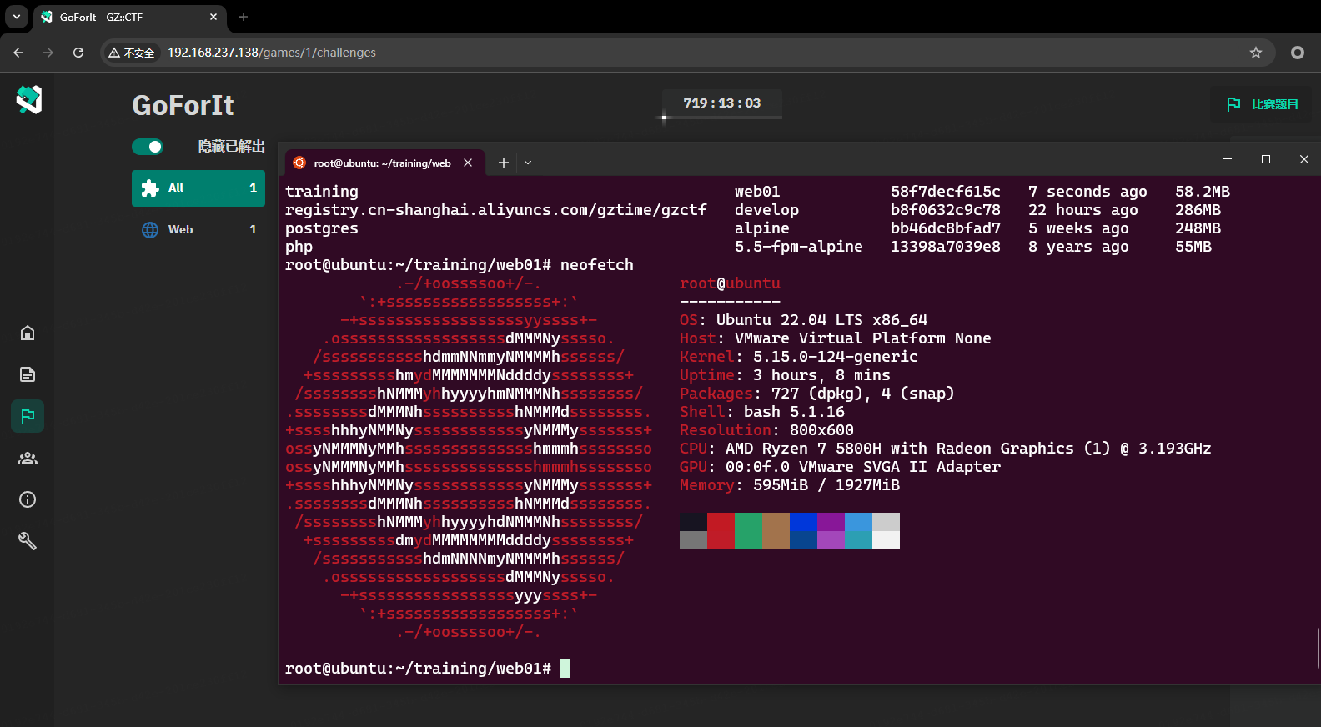1321x727 pixels.
Task: Click the root@ubuntu neofetch header
Action: [730, 283]
